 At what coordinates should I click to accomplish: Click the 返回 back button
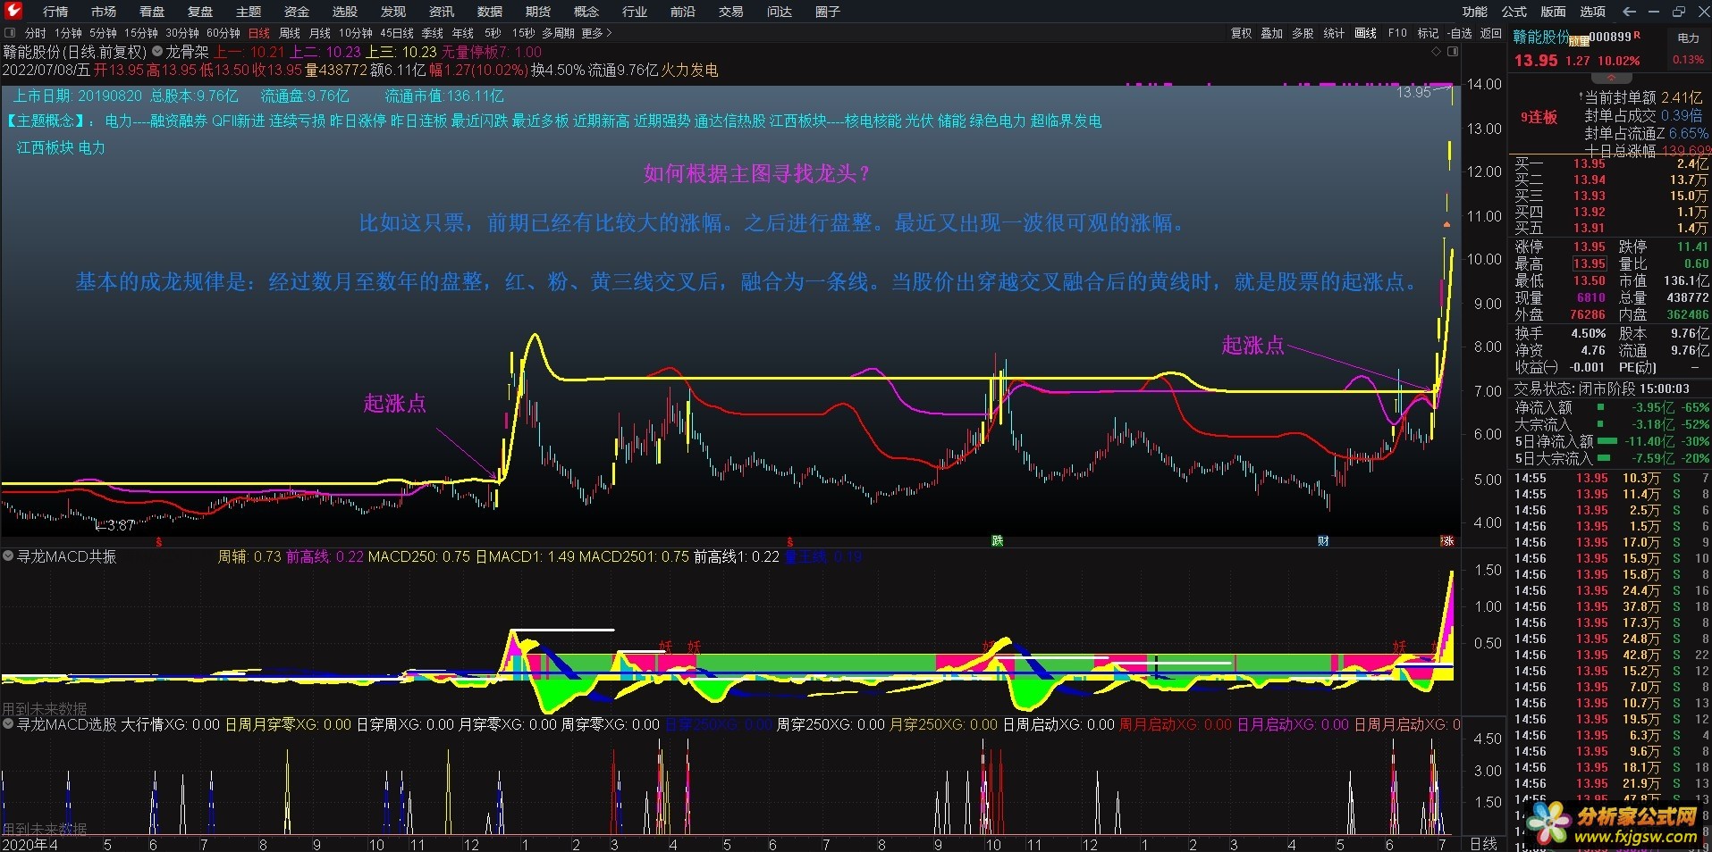pos(1491,33)
